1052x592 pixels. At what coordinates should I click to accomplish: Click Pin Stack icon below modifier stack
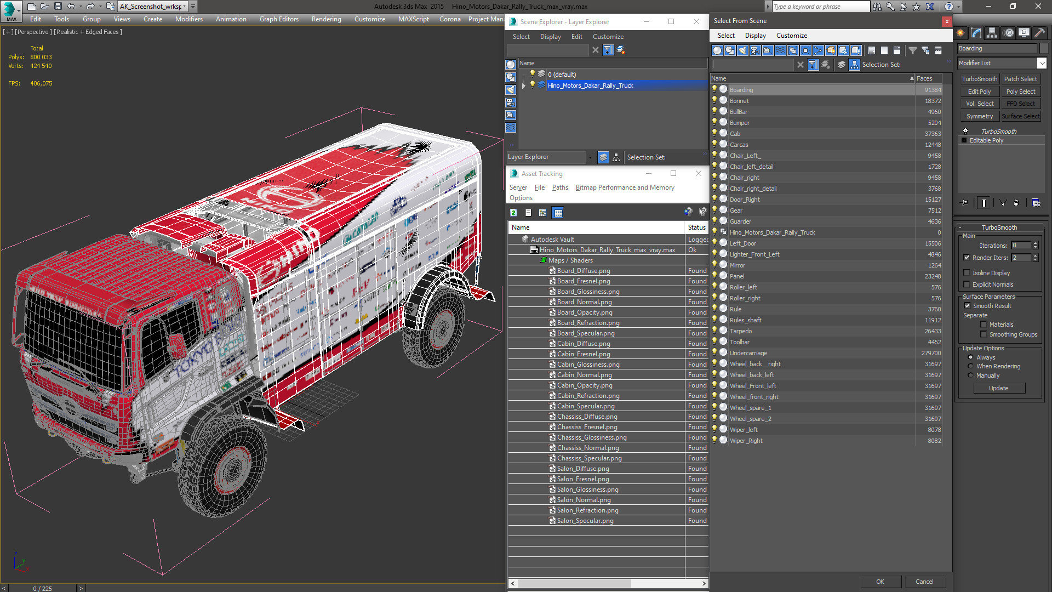(965, 203)
